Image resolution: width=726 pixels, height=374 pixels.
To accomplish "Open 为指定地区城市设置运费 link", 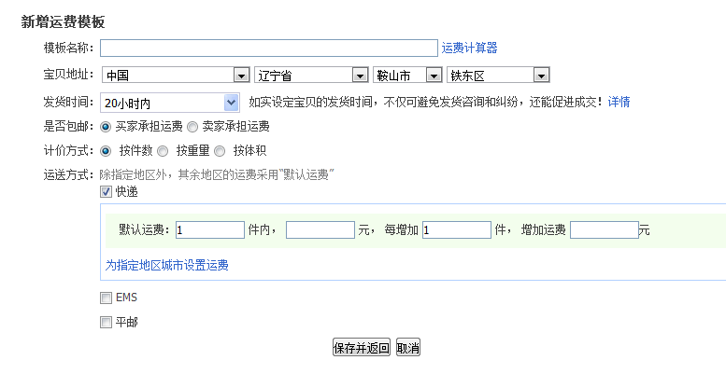I will (x=166, y=266).
